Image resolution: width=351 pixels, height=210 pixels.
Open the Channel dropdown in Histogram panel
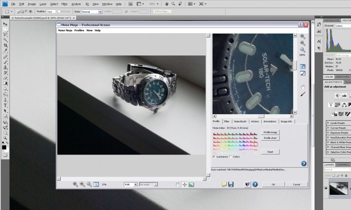point(343,26)
